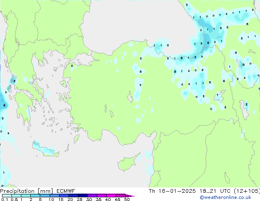Image resolution: width=260 pixels, height=201 pixels.
Task: Click the 'Precipitation [mm]' title text
Action: 27,191
